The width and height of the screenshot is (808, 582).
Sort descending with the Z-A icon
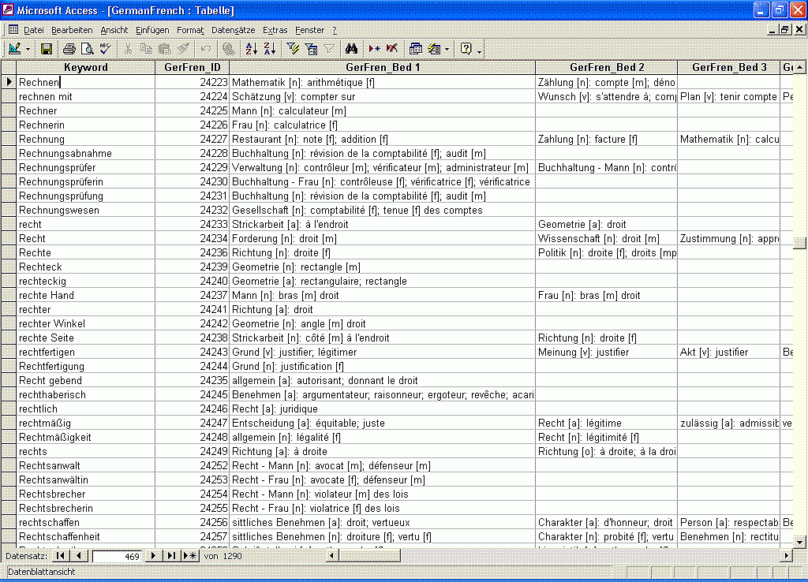point(270,49)
